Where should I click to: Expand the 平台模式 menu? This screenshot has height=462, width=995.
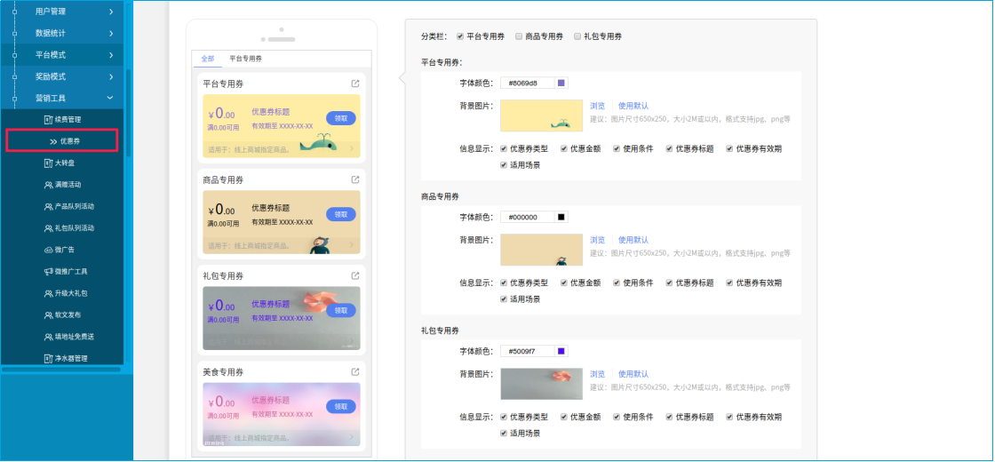click(62, 54)
